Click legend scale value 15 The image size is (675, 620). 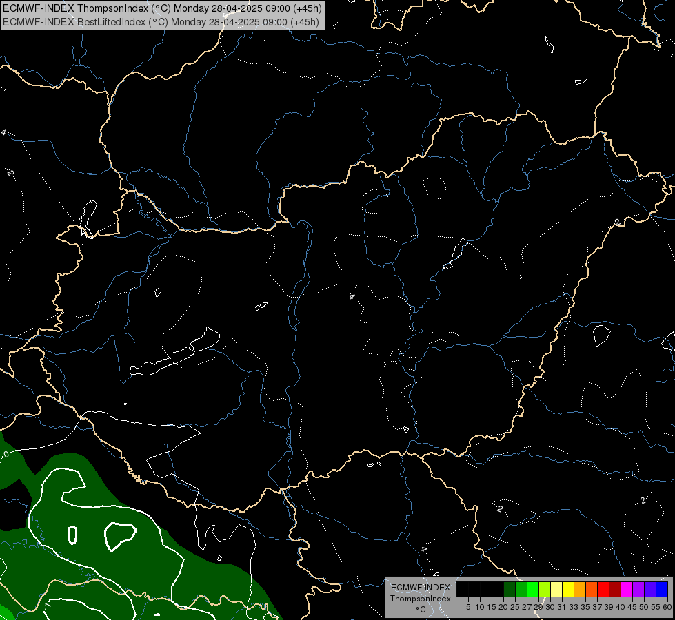pyautogui.click(x=492, y=607)
